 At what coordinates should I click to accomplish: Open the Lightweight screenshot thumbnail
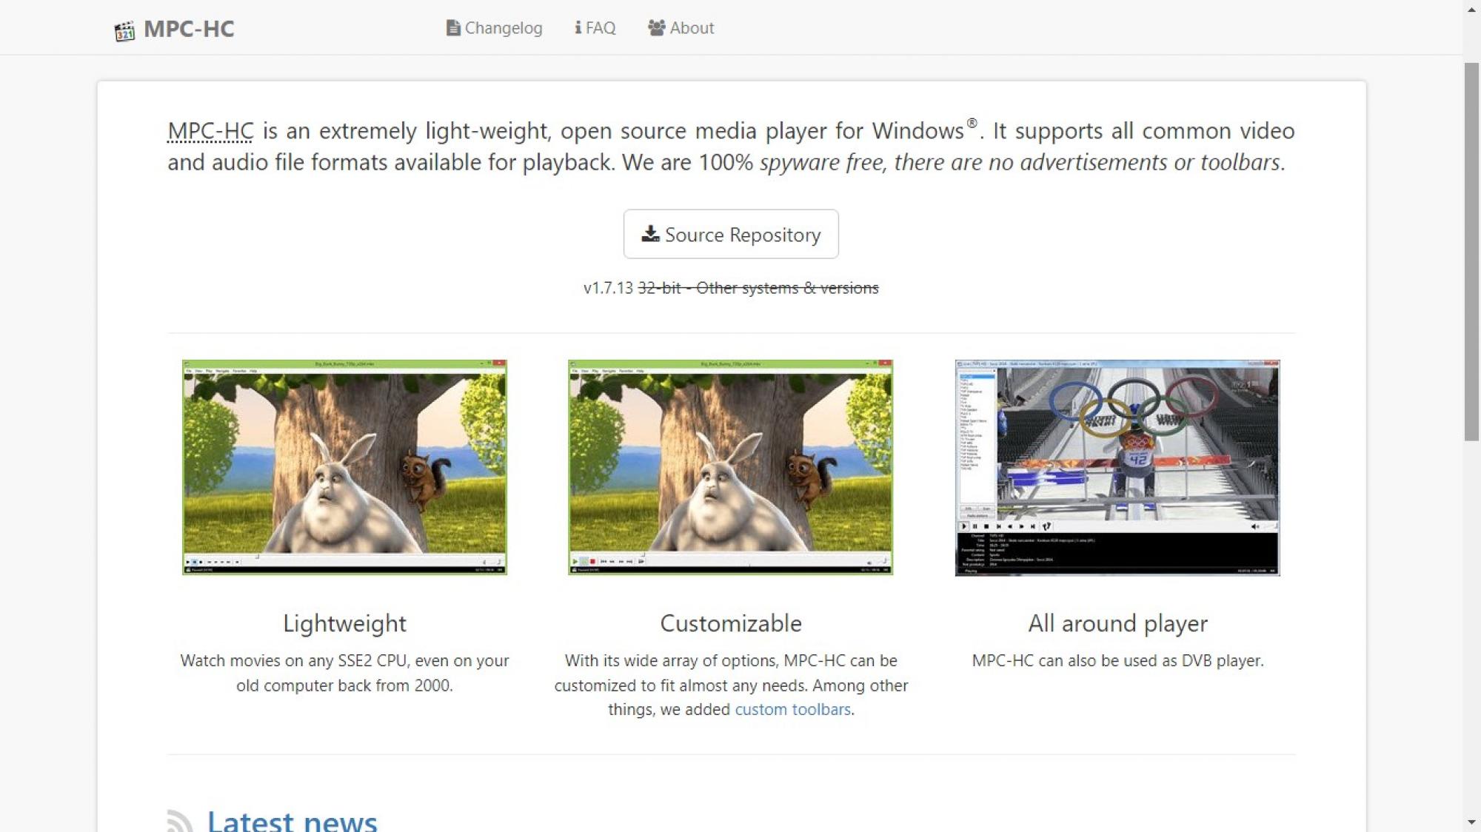click(x=344, y=467)
